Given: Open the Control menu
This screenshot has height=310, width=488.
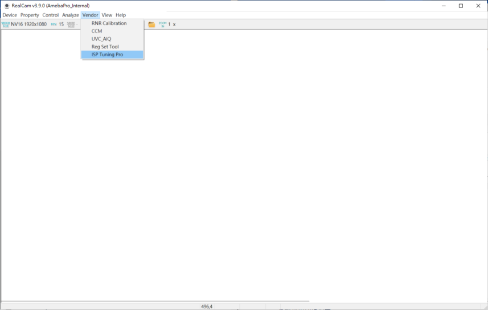Looking at the screenshot, I should [x=50, y=15].
